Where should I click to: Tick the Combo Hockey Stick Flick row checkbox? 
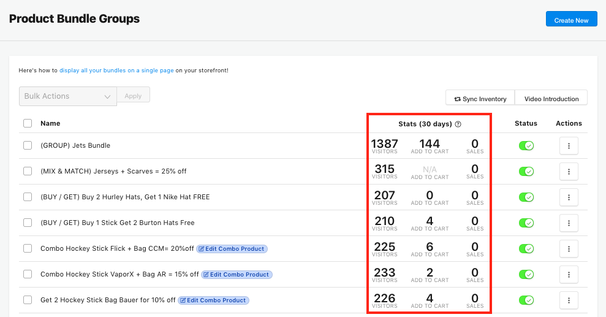(x=28, y=248)
